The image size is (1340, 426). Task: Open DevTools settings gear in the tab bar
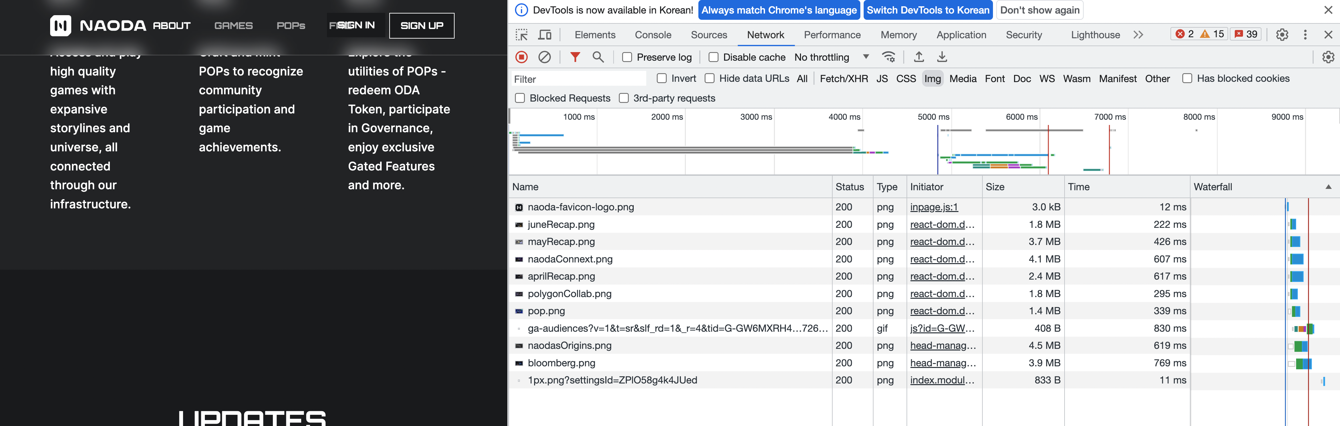coord(1282,35)
